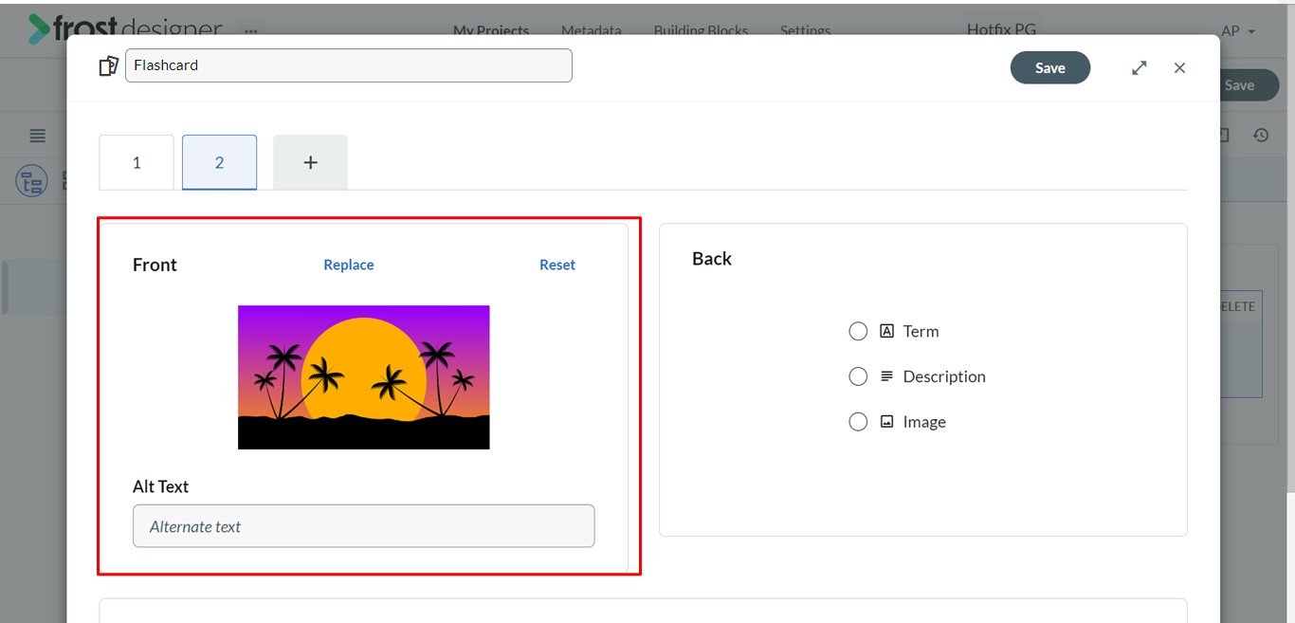Select card tab 2
1295x623 pixels.
click(x=219, y=162)
